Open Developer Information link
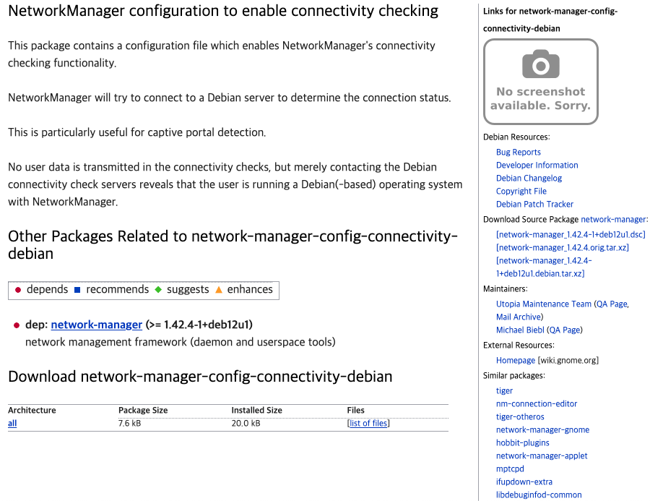The image size is (650, 501). click(537, 166)
